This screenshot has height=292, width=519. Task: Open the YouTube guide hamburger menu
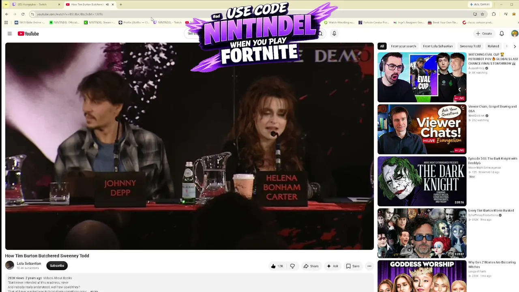pyautogui.click(x=10, y=34)
